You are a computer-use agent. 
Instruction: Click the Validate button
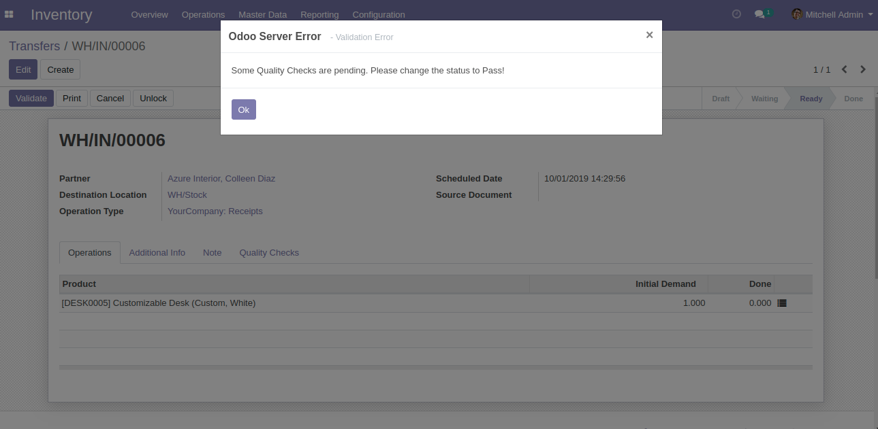click(x=31, y=99)
